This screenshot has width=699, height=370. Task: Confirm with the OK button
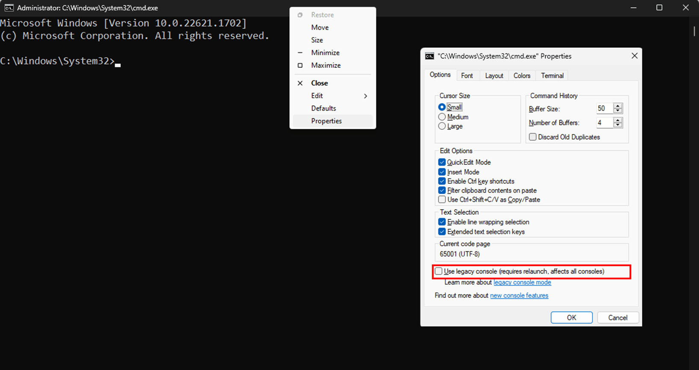[571, 318]
